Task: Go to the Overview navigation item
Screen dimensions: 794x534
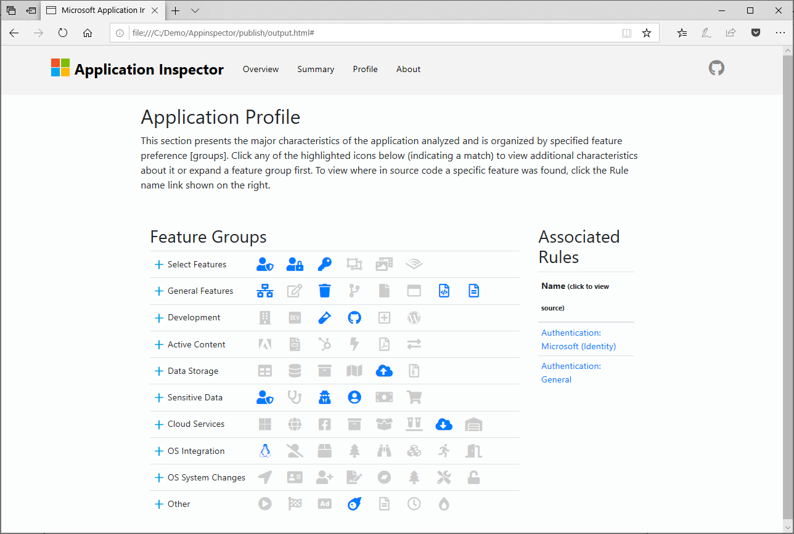Action: coord(261,70)
